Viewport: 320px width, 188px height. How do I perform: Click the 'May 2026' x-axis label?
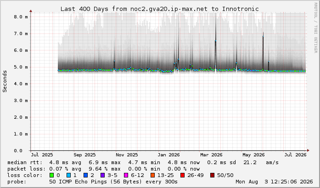point(253,155)
